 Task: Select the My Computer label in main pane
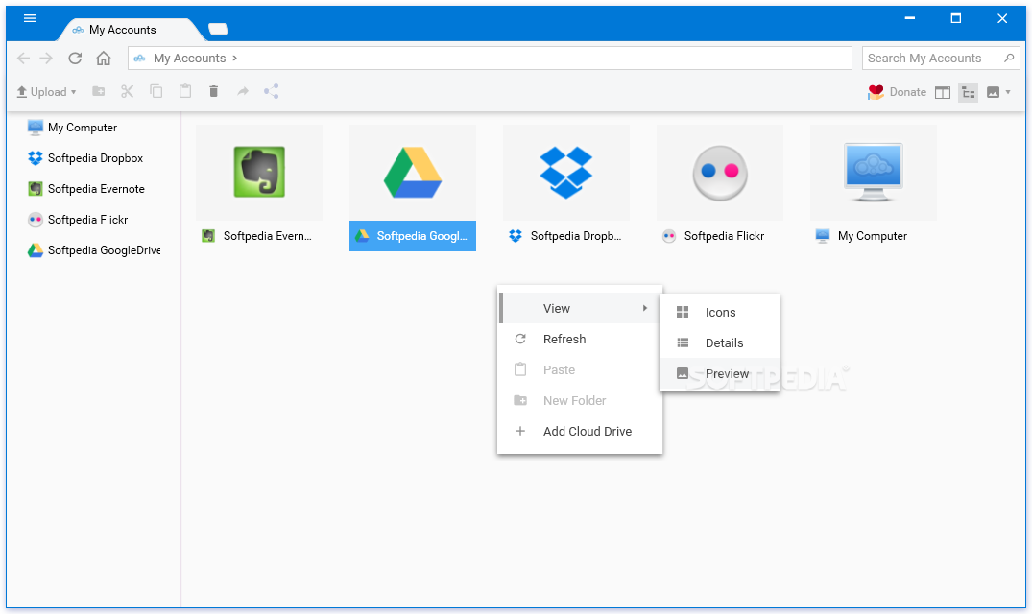coord(872,236)
